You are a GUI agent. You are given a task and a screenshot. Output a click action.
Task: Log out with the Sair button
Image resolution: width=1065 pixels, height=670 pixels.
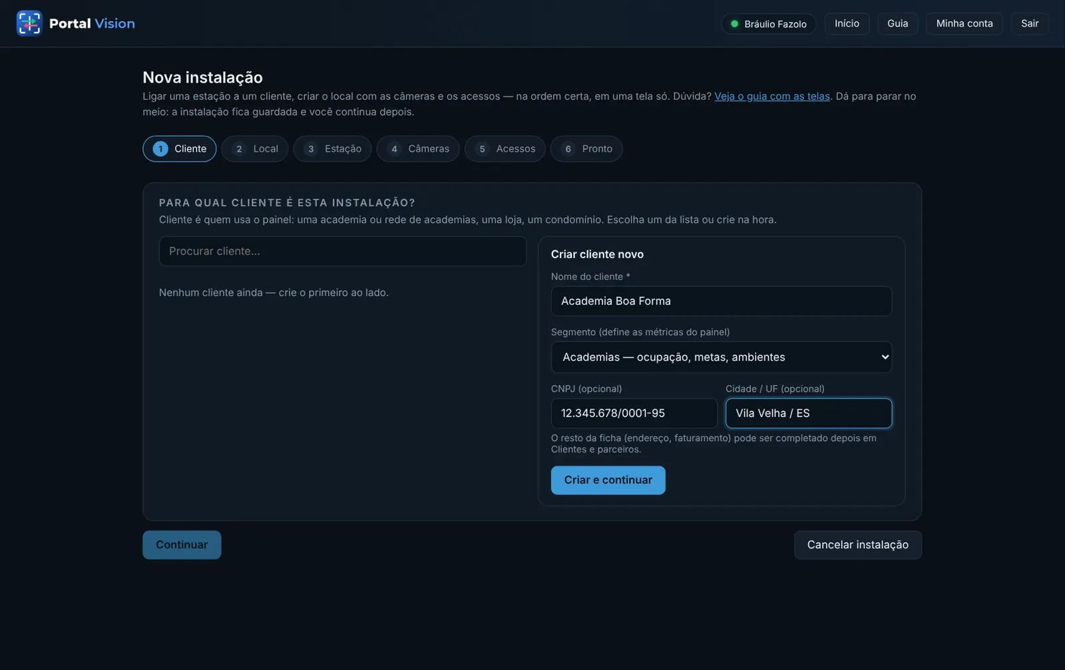pos(1030,24)
